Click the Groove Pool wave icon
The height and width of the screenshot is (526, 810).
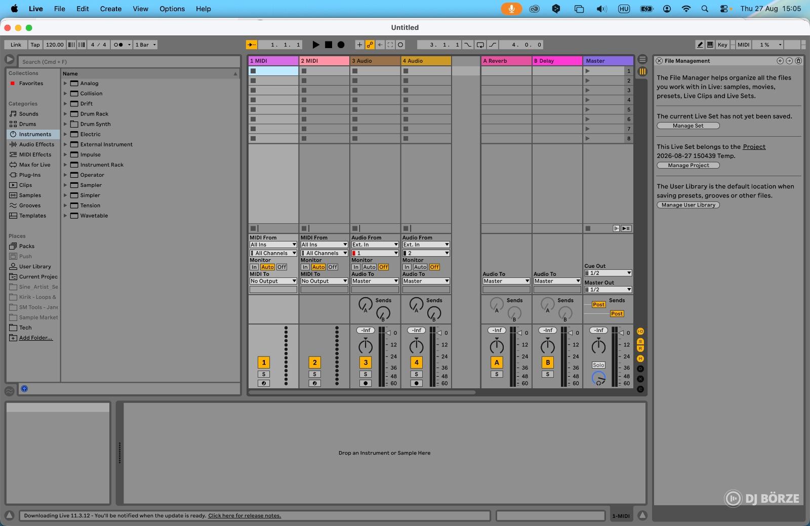pyautogui.click(x=9, y=391)
